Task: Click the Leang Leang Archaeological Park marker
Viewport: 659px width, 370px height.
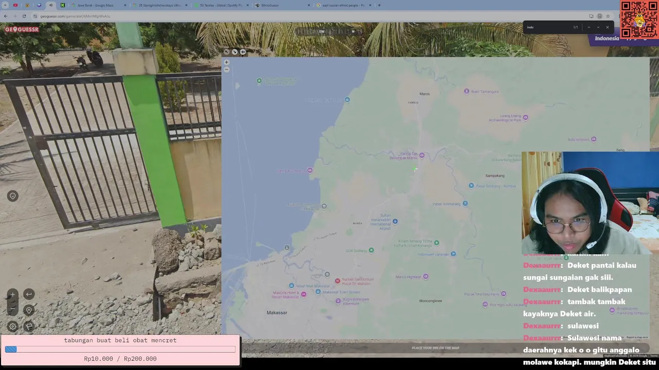Action: 525,117
